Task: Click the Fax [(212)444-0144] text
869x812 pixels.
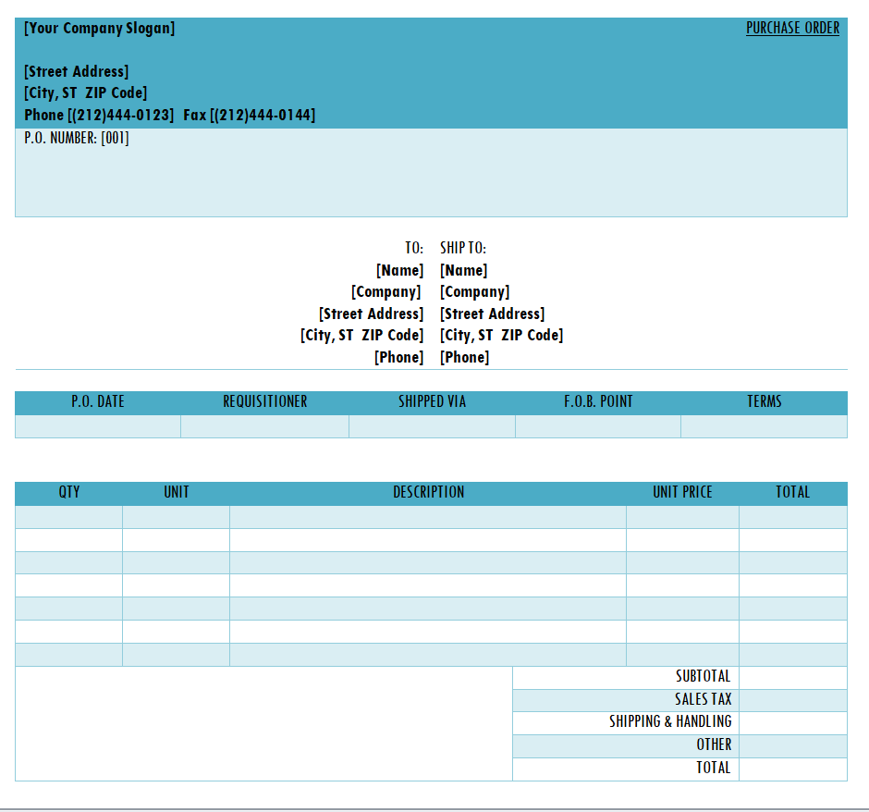Action: click(250, 115)
